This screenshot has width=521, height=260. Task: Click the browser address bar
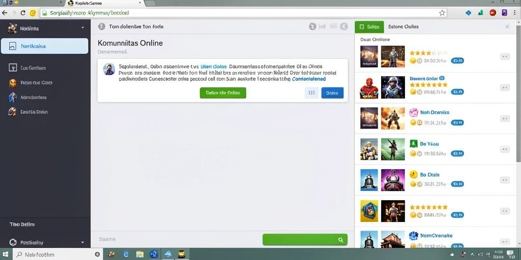click(x=243, y=13)
